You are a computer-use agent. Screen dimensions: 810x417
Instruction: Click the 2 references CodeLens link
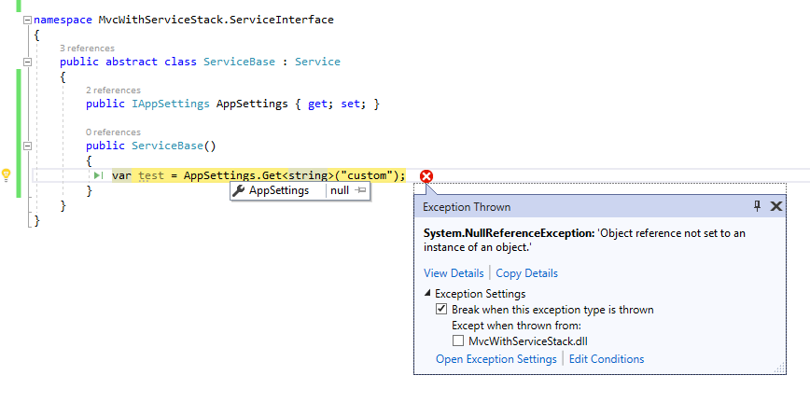click(x=113, y=90)
